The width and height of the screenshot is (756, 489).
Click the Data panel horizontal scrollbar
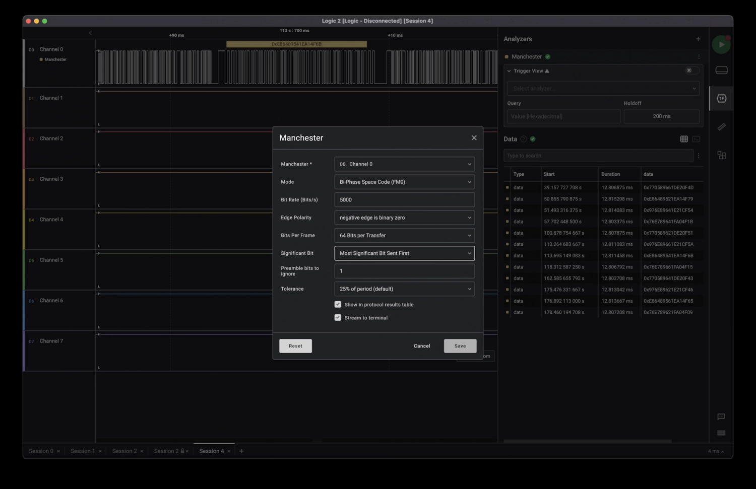click(x=587, y=441)
